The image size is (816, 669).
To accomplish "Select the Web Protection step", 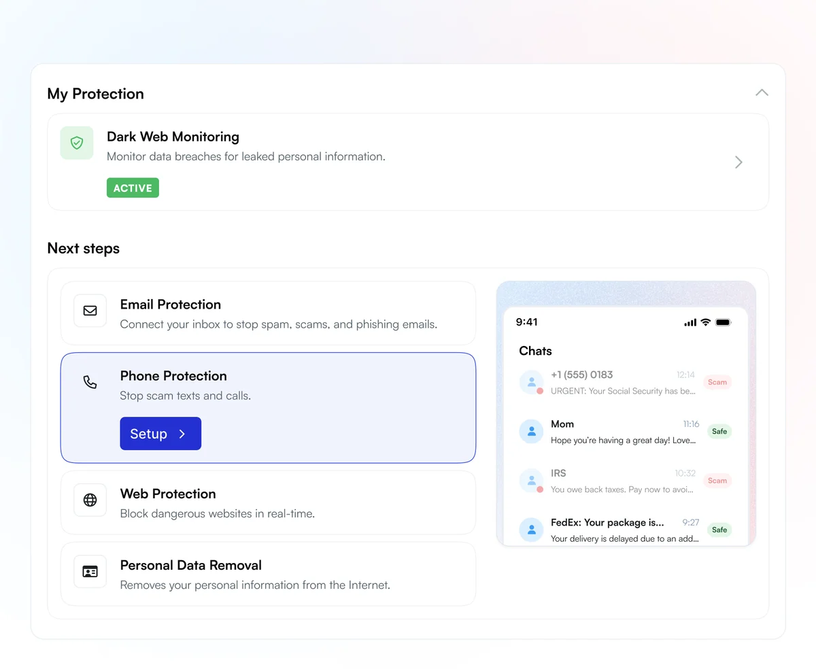I will point(268,502).
